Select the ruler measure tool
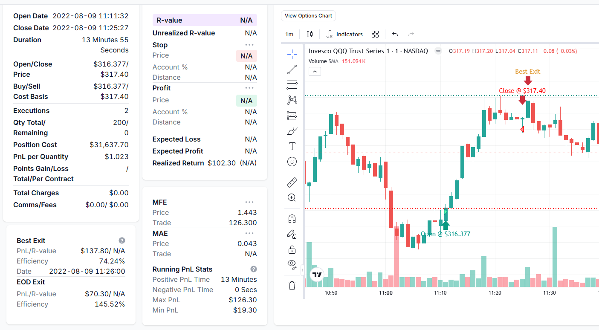Screen dimensions: 599x330 click(x=292, y=182)
